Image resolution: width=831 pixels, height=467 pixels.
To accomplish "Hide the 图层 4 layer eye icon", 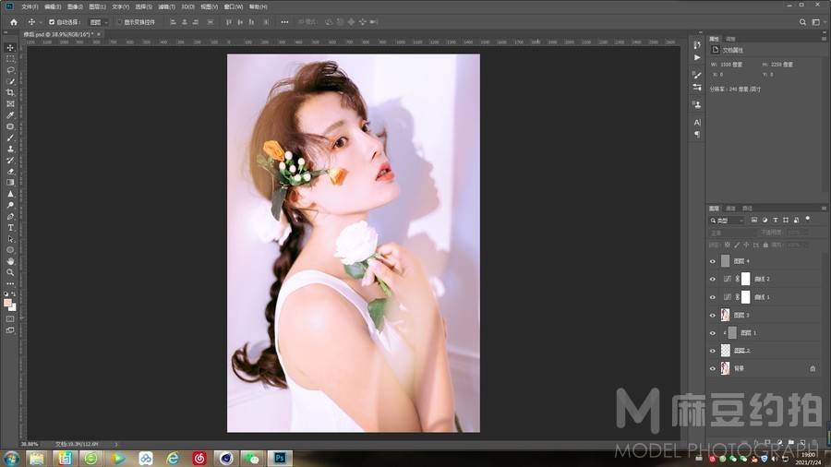I will pyautogui.click(x=712, y=261).
